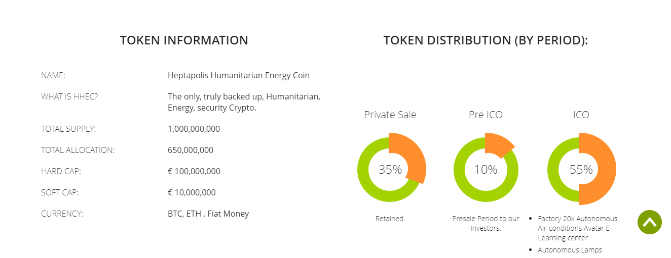Click the total allocation value 650,000,000
The height and width of the screenshot is (258, 671).
191,150
